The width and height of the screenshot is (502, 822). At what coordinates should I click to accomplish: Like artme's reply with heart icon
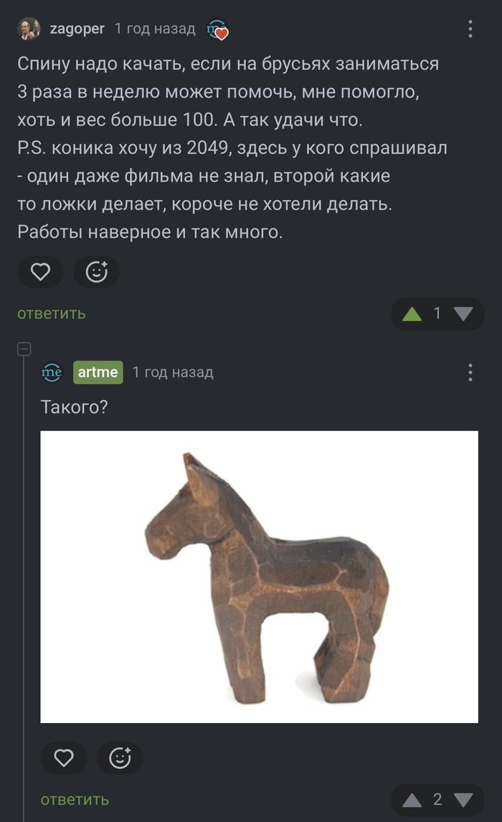64,758
